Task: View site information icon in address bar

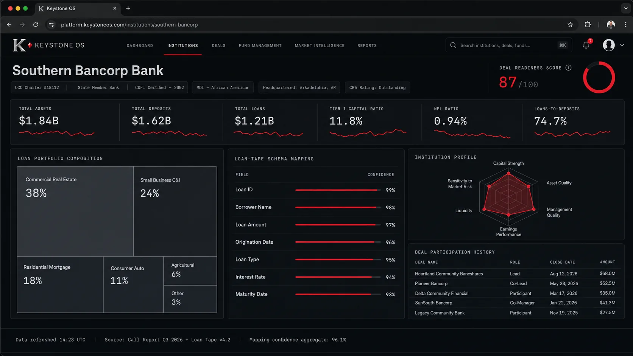Action: tap(51, 25)
